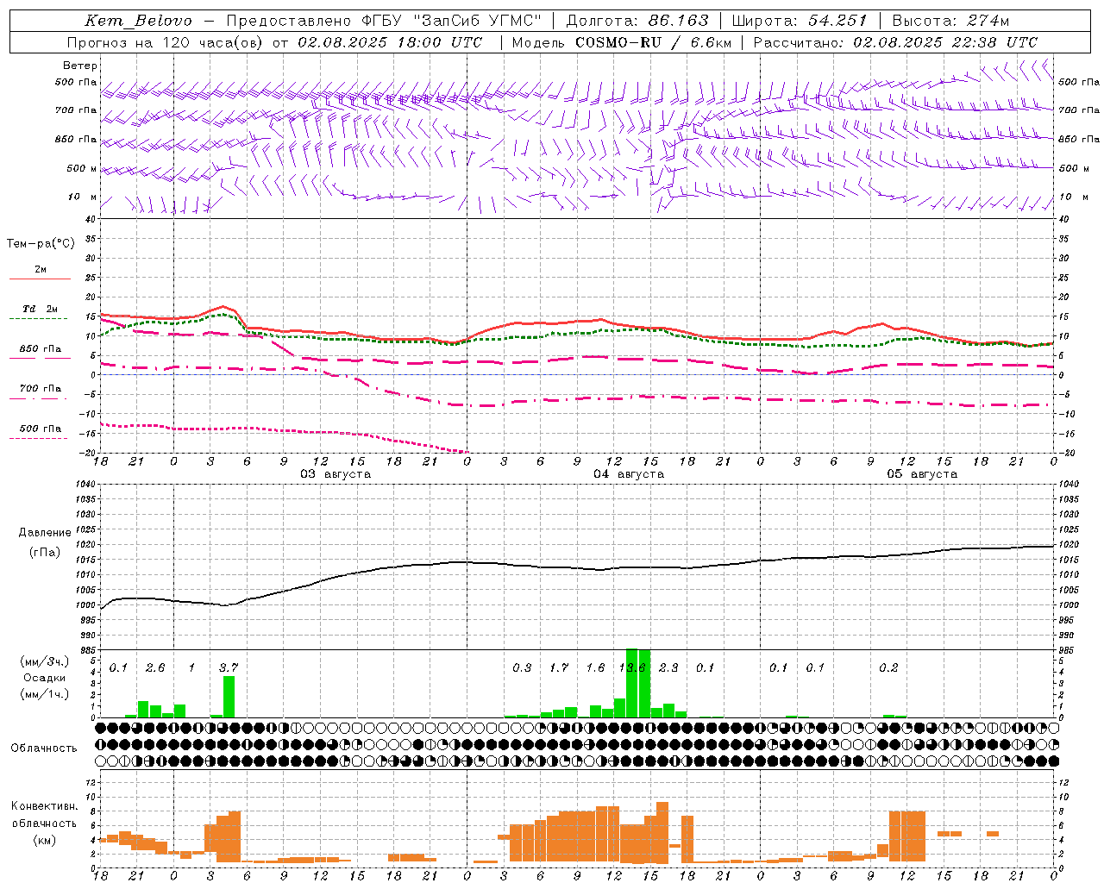This screenshot has height=883, width=1104.
Task: Click the Облачность row label
Action: pos(44,748)
